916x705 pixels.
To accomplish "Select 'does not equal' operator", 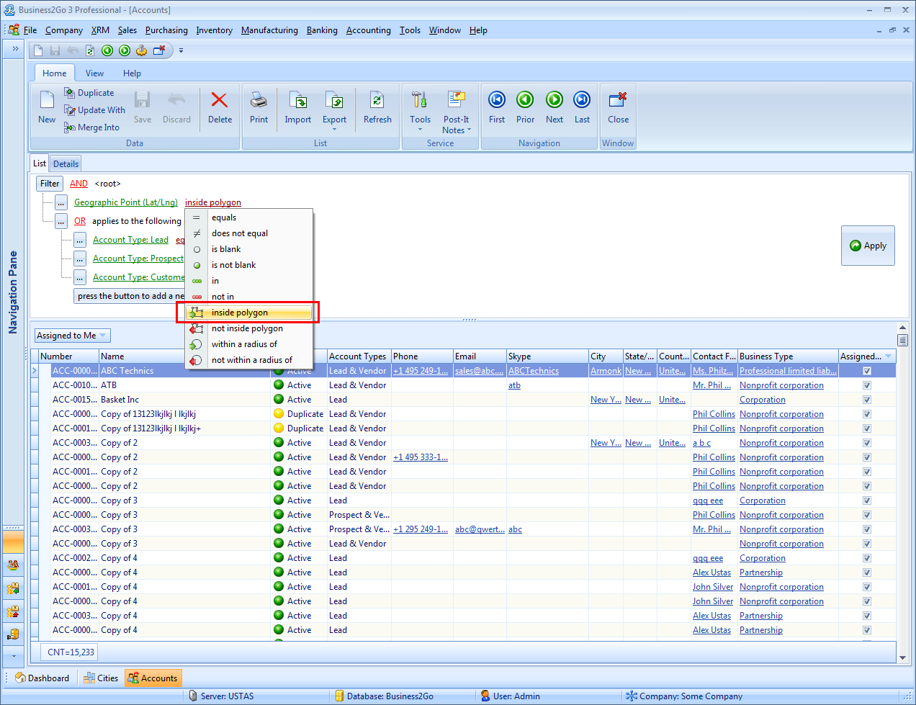I will [x=249, y=233].
